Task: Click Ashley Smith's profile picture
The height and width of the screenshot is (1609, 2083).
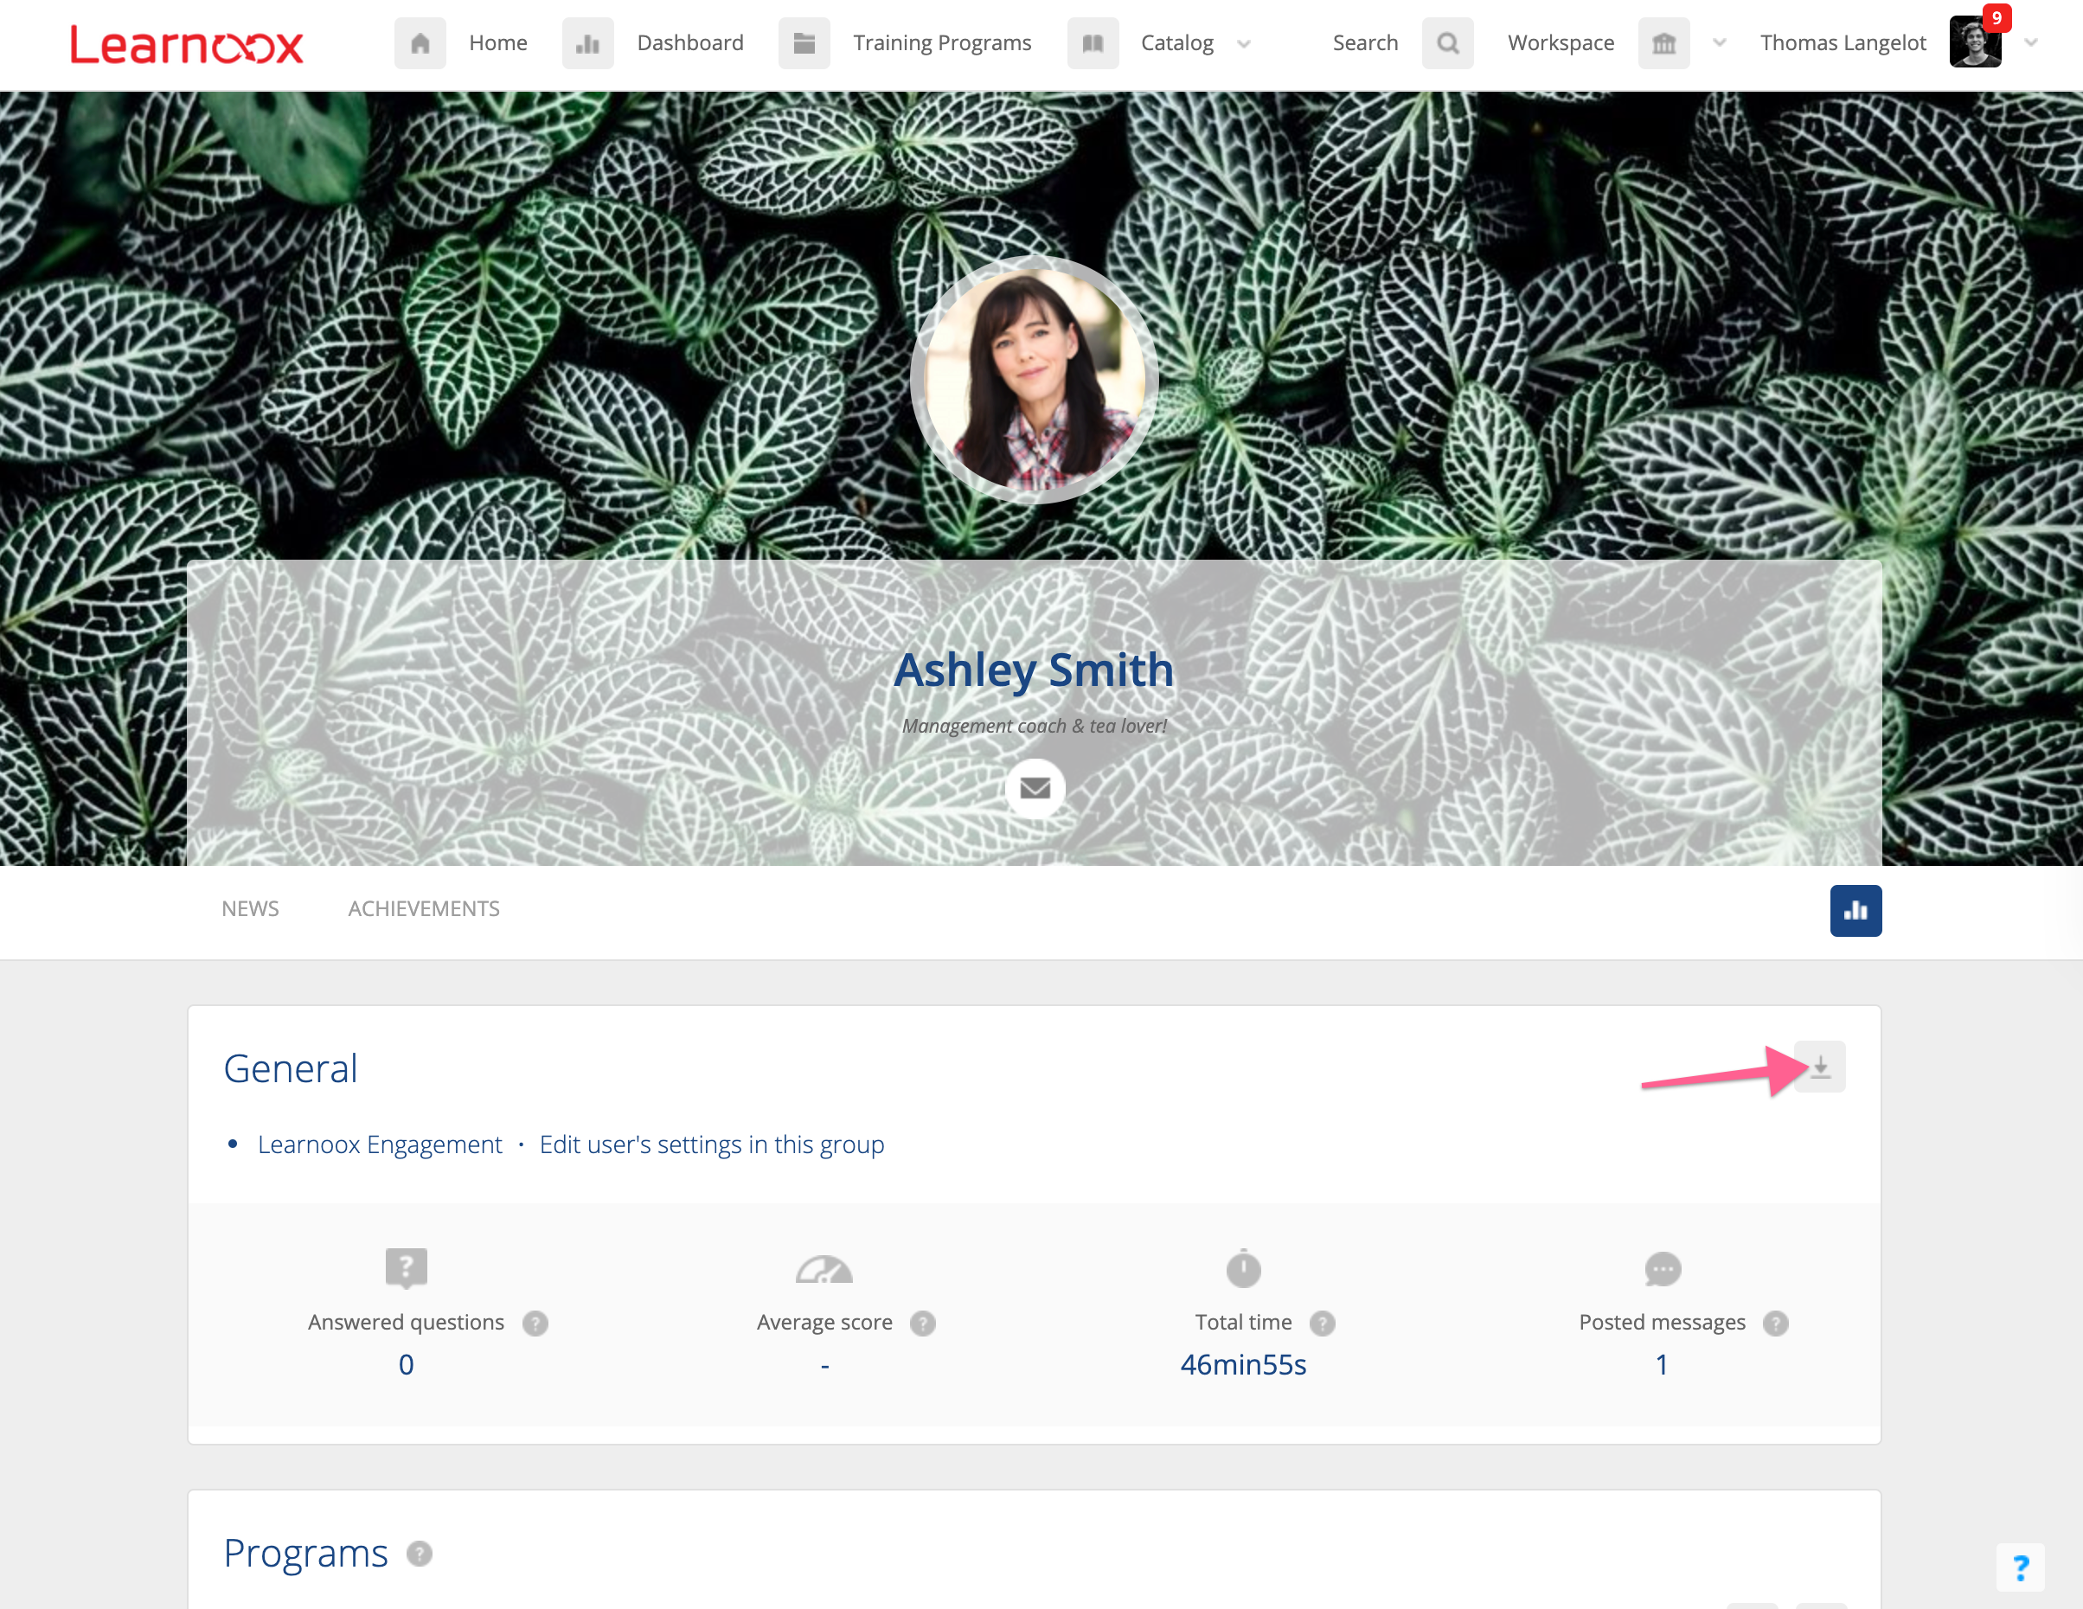Action: [1035, 380]
